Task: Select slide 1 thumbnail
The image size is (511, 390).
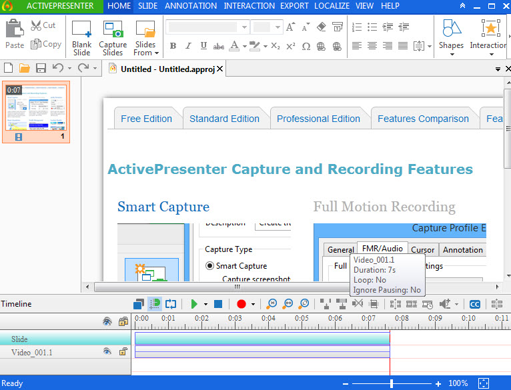Action: [x=36, y=112]
